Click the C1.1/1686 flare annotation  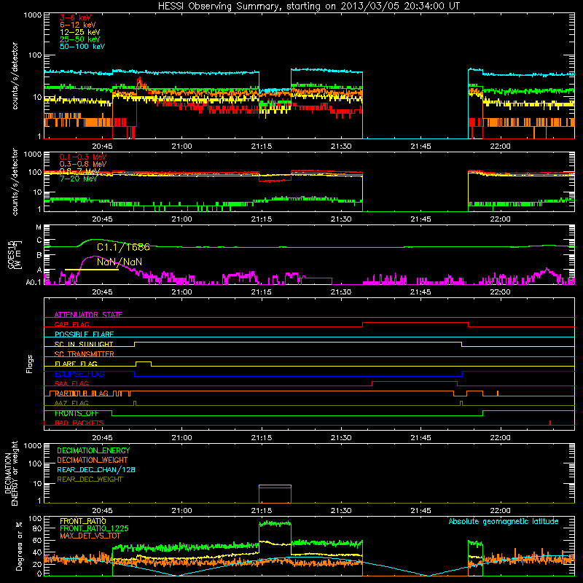tap(123, 247)
